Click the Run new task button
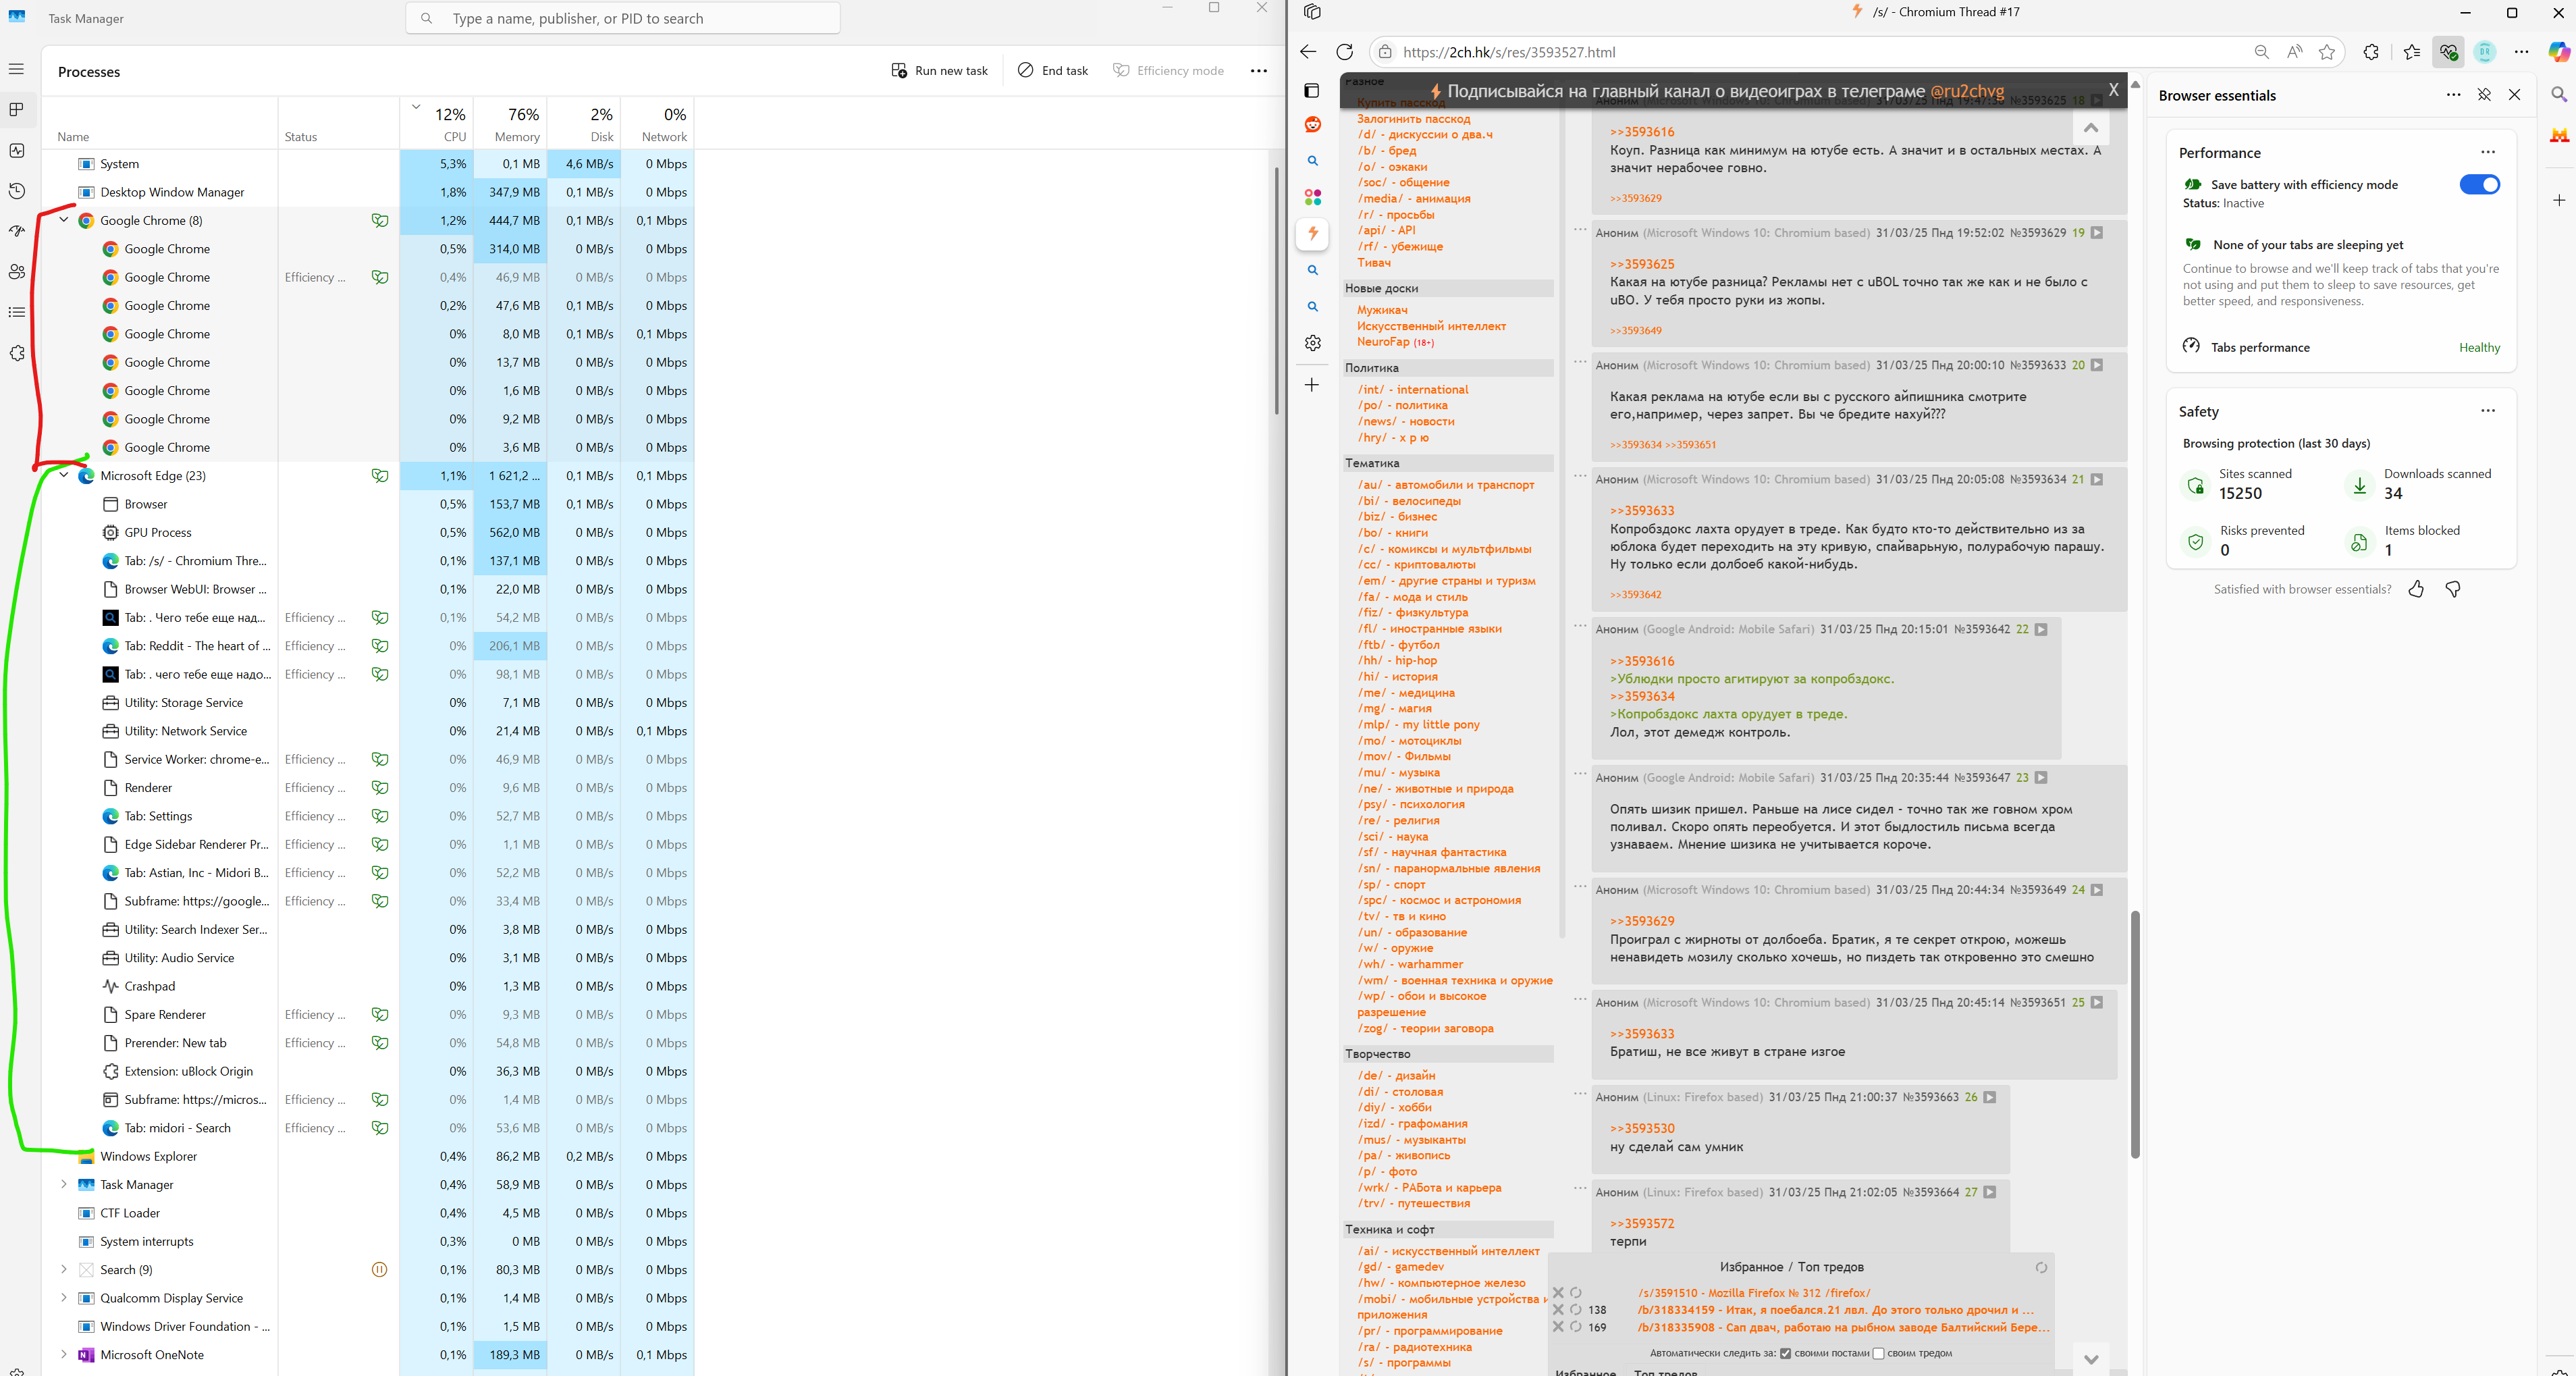Screen dimensions: 2576x1376 939,71
